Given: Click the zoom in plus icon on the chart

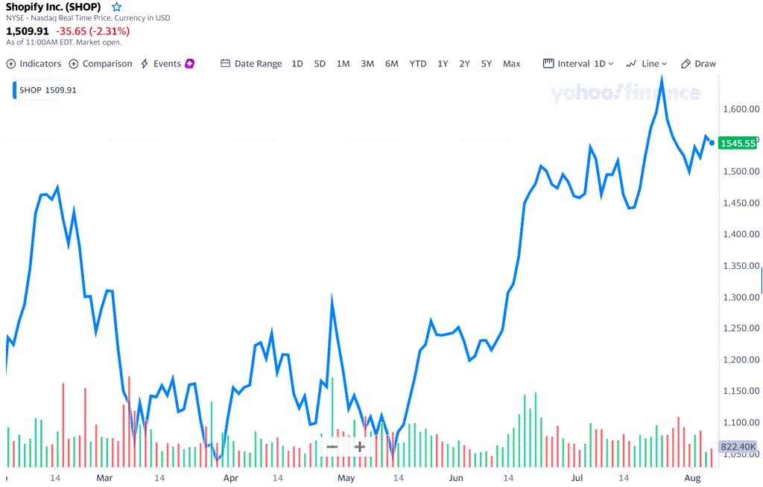Looking at the screenshot, I should pyautogui.click(x=360, y=446).
